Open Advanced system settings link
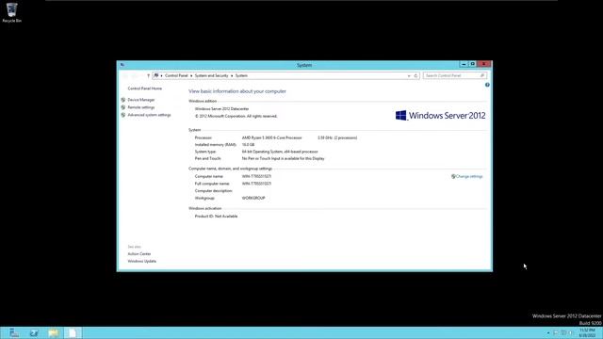 click(x=149, y=115)
